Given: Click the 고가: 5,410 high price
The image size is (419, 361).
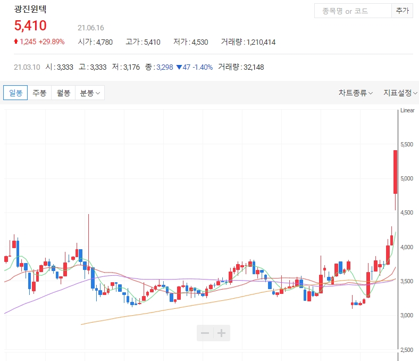Looking at the screenshot, I should [143, 42].
